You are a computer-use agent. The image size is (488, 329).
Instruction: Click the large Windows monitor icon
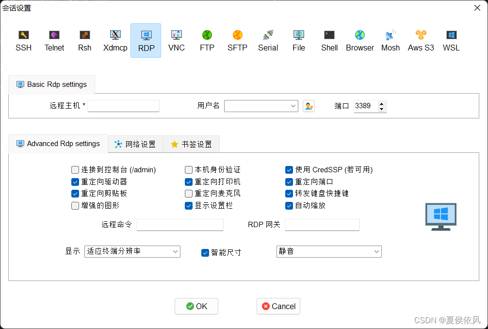[x=440, y=216]
